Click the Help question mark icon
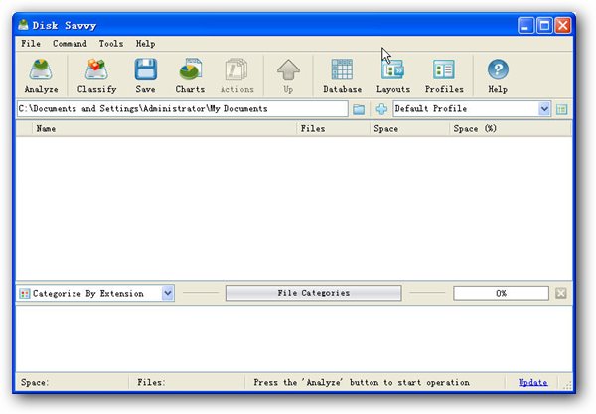This screenshot has height=414, width=596. click(498, 75)
